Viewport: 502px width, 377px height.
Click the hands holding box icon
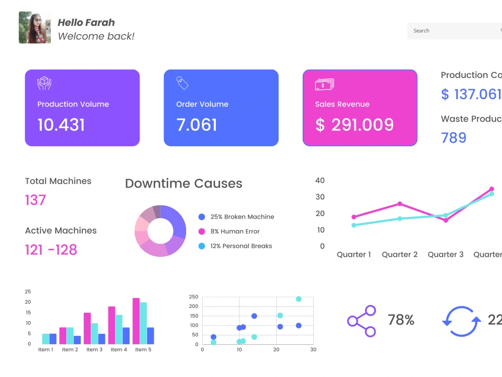pyautogui.click(x=44, y=83)
